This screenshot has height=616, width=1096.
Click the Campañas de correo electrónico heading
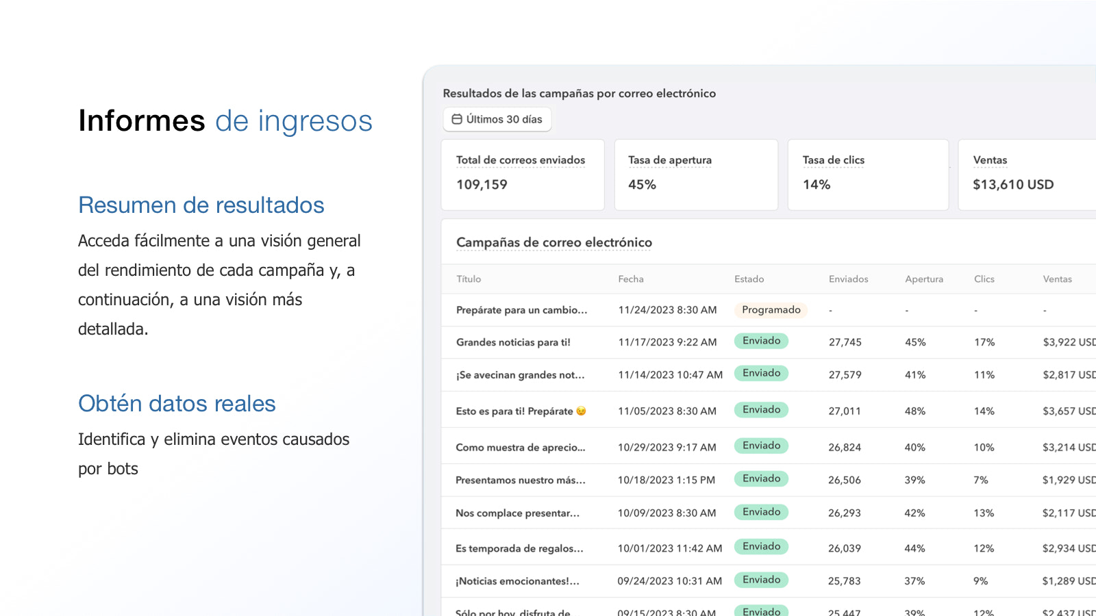pyautogui.click(x=554, y=242)
